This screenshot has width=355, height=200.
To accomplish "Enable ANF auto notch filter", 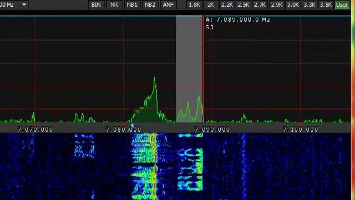I will tap(168, 5).
